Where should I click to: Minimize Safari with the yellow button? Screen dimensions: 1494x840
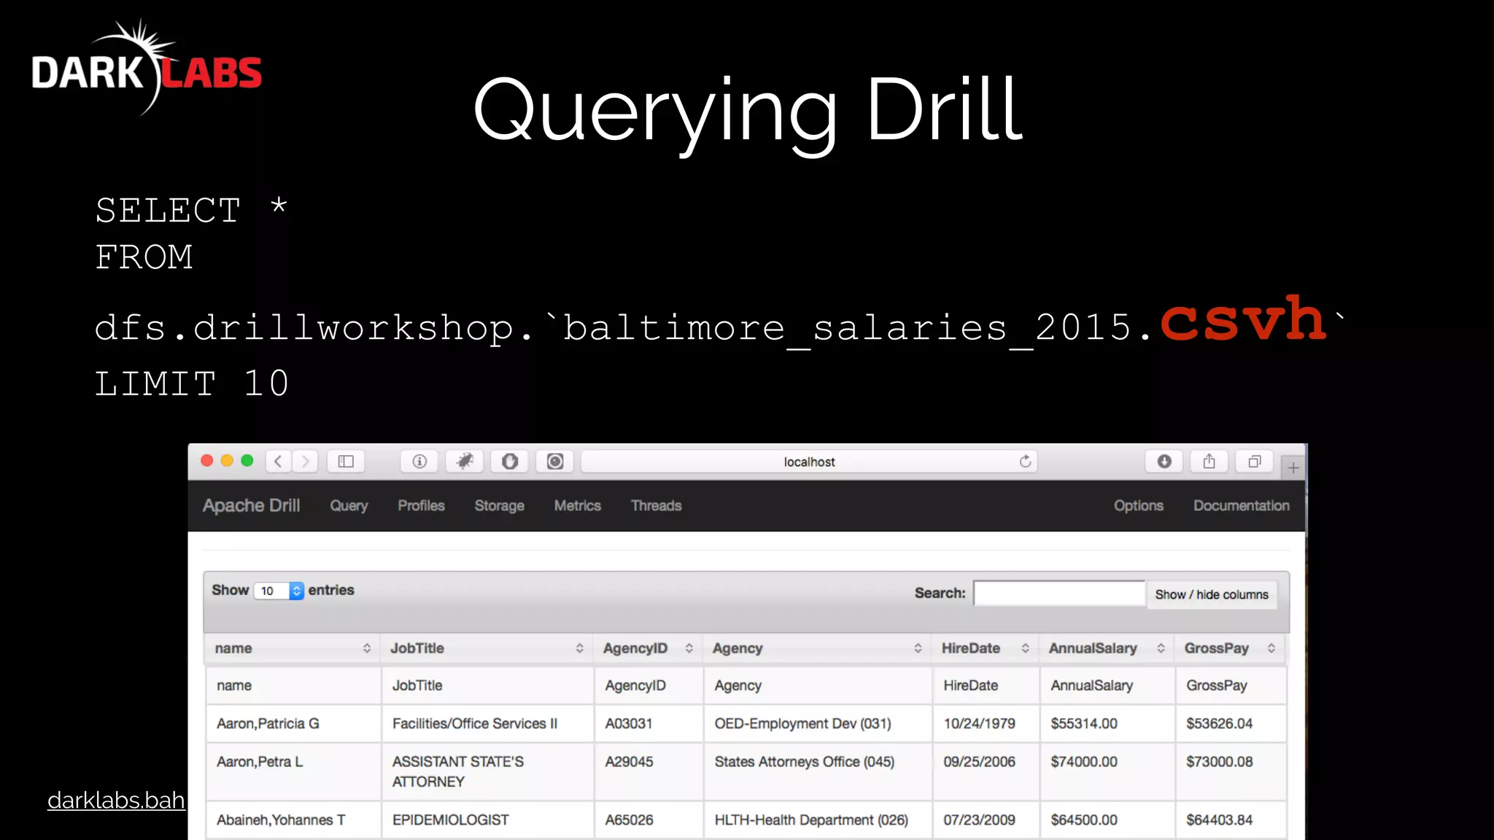pyautogui.click(x=227, y=461)
